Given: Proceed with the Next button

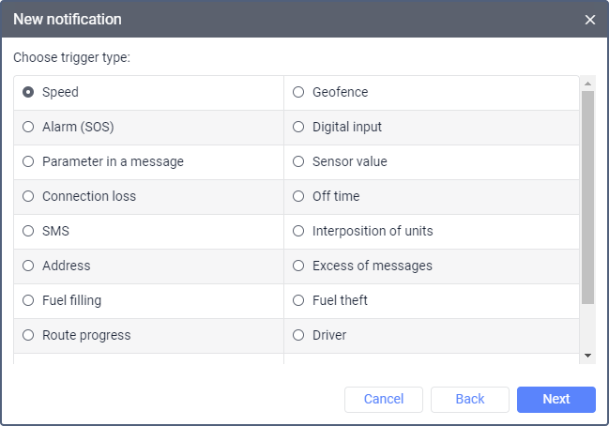Looking at the screenshot, I should (556, 399).
